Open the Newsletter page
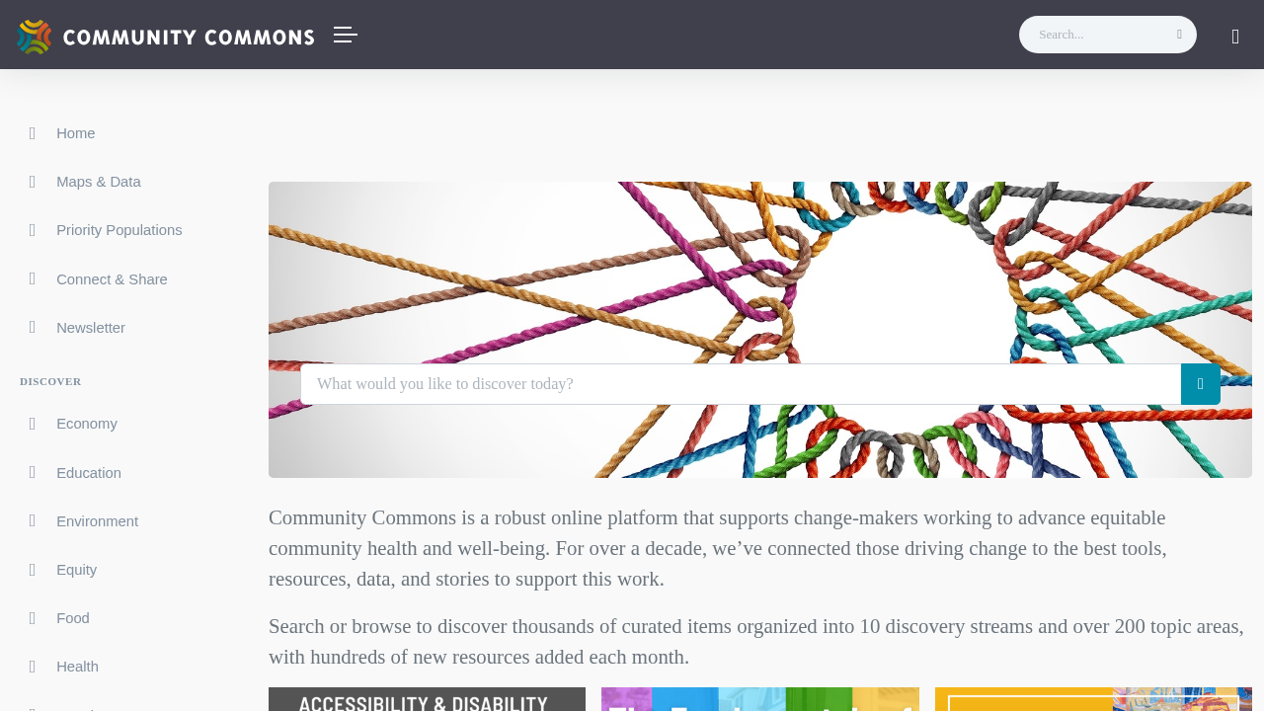The width and height of the screenshot is (1264, 711). click(91, 328)
